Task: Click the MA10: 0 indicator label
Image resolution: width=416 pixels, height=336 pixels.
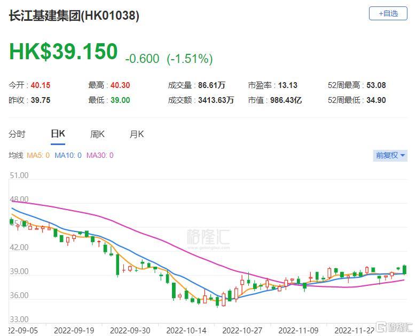Action: click(x=68, y=155)
